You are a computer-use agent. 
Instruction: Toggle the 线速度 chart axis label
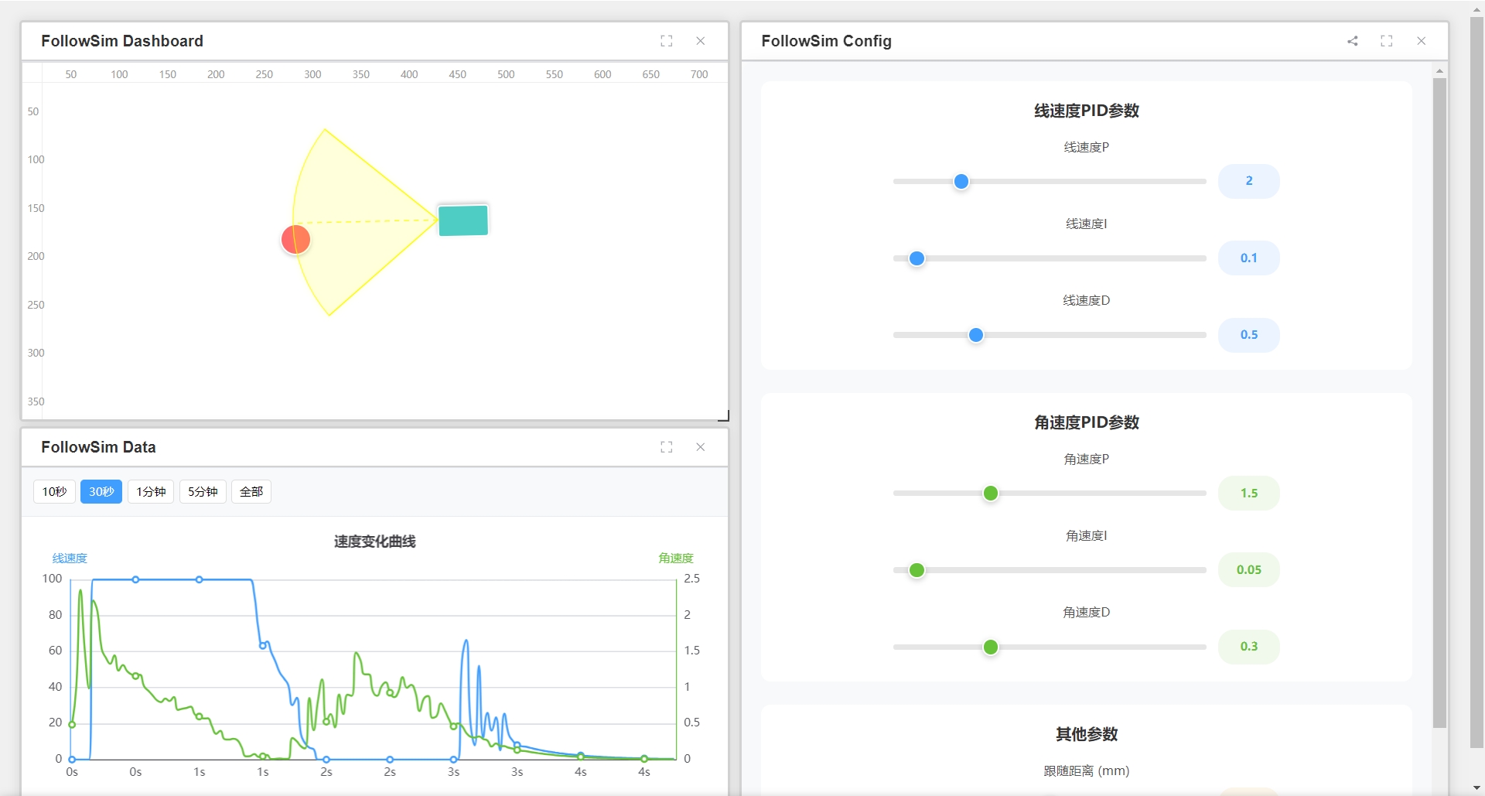click(70, 559)
